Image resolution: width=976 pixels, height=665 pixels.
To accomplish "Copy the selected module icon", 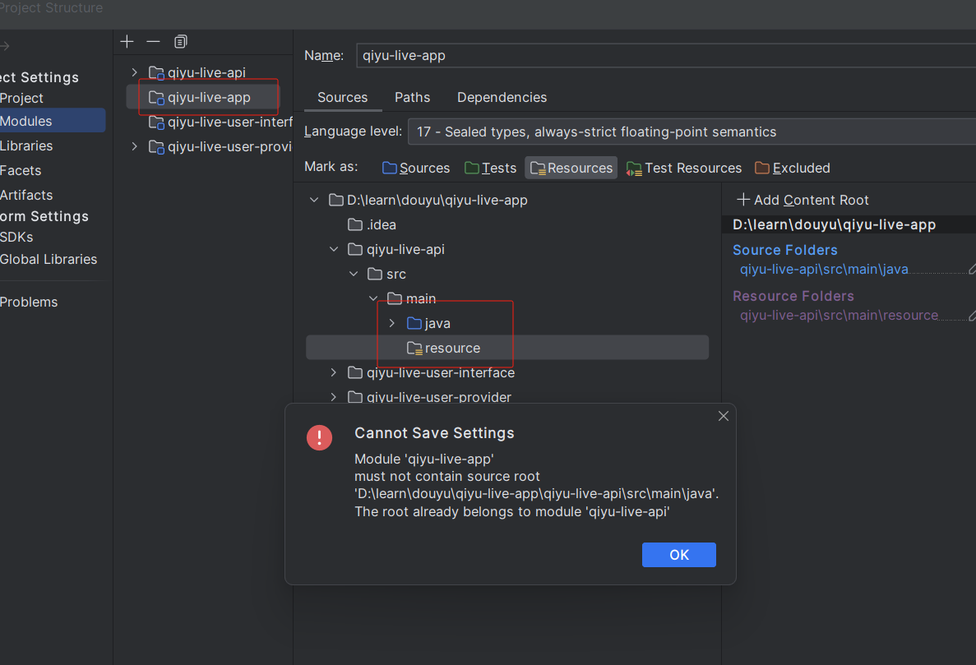I will pyautogui.click(x=181, y=42).
